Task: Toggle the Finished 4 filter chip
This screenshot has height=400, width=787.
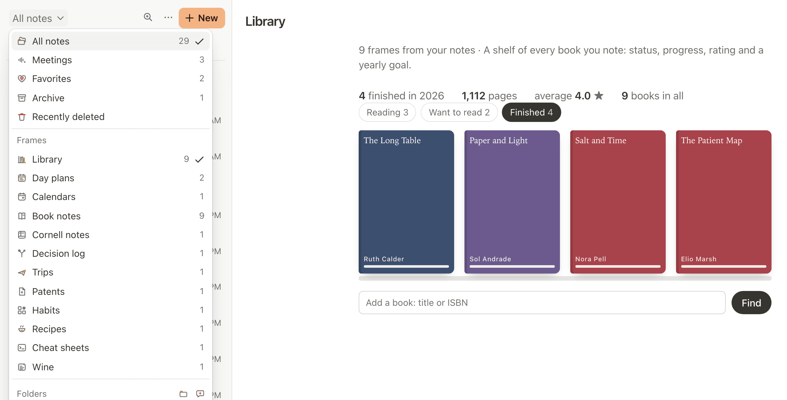Action: click(532, 112)
